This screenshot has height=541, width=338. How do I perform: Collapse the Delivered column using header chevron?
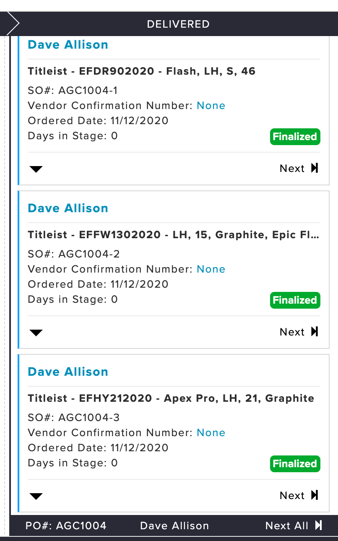(x=13, y=24)
